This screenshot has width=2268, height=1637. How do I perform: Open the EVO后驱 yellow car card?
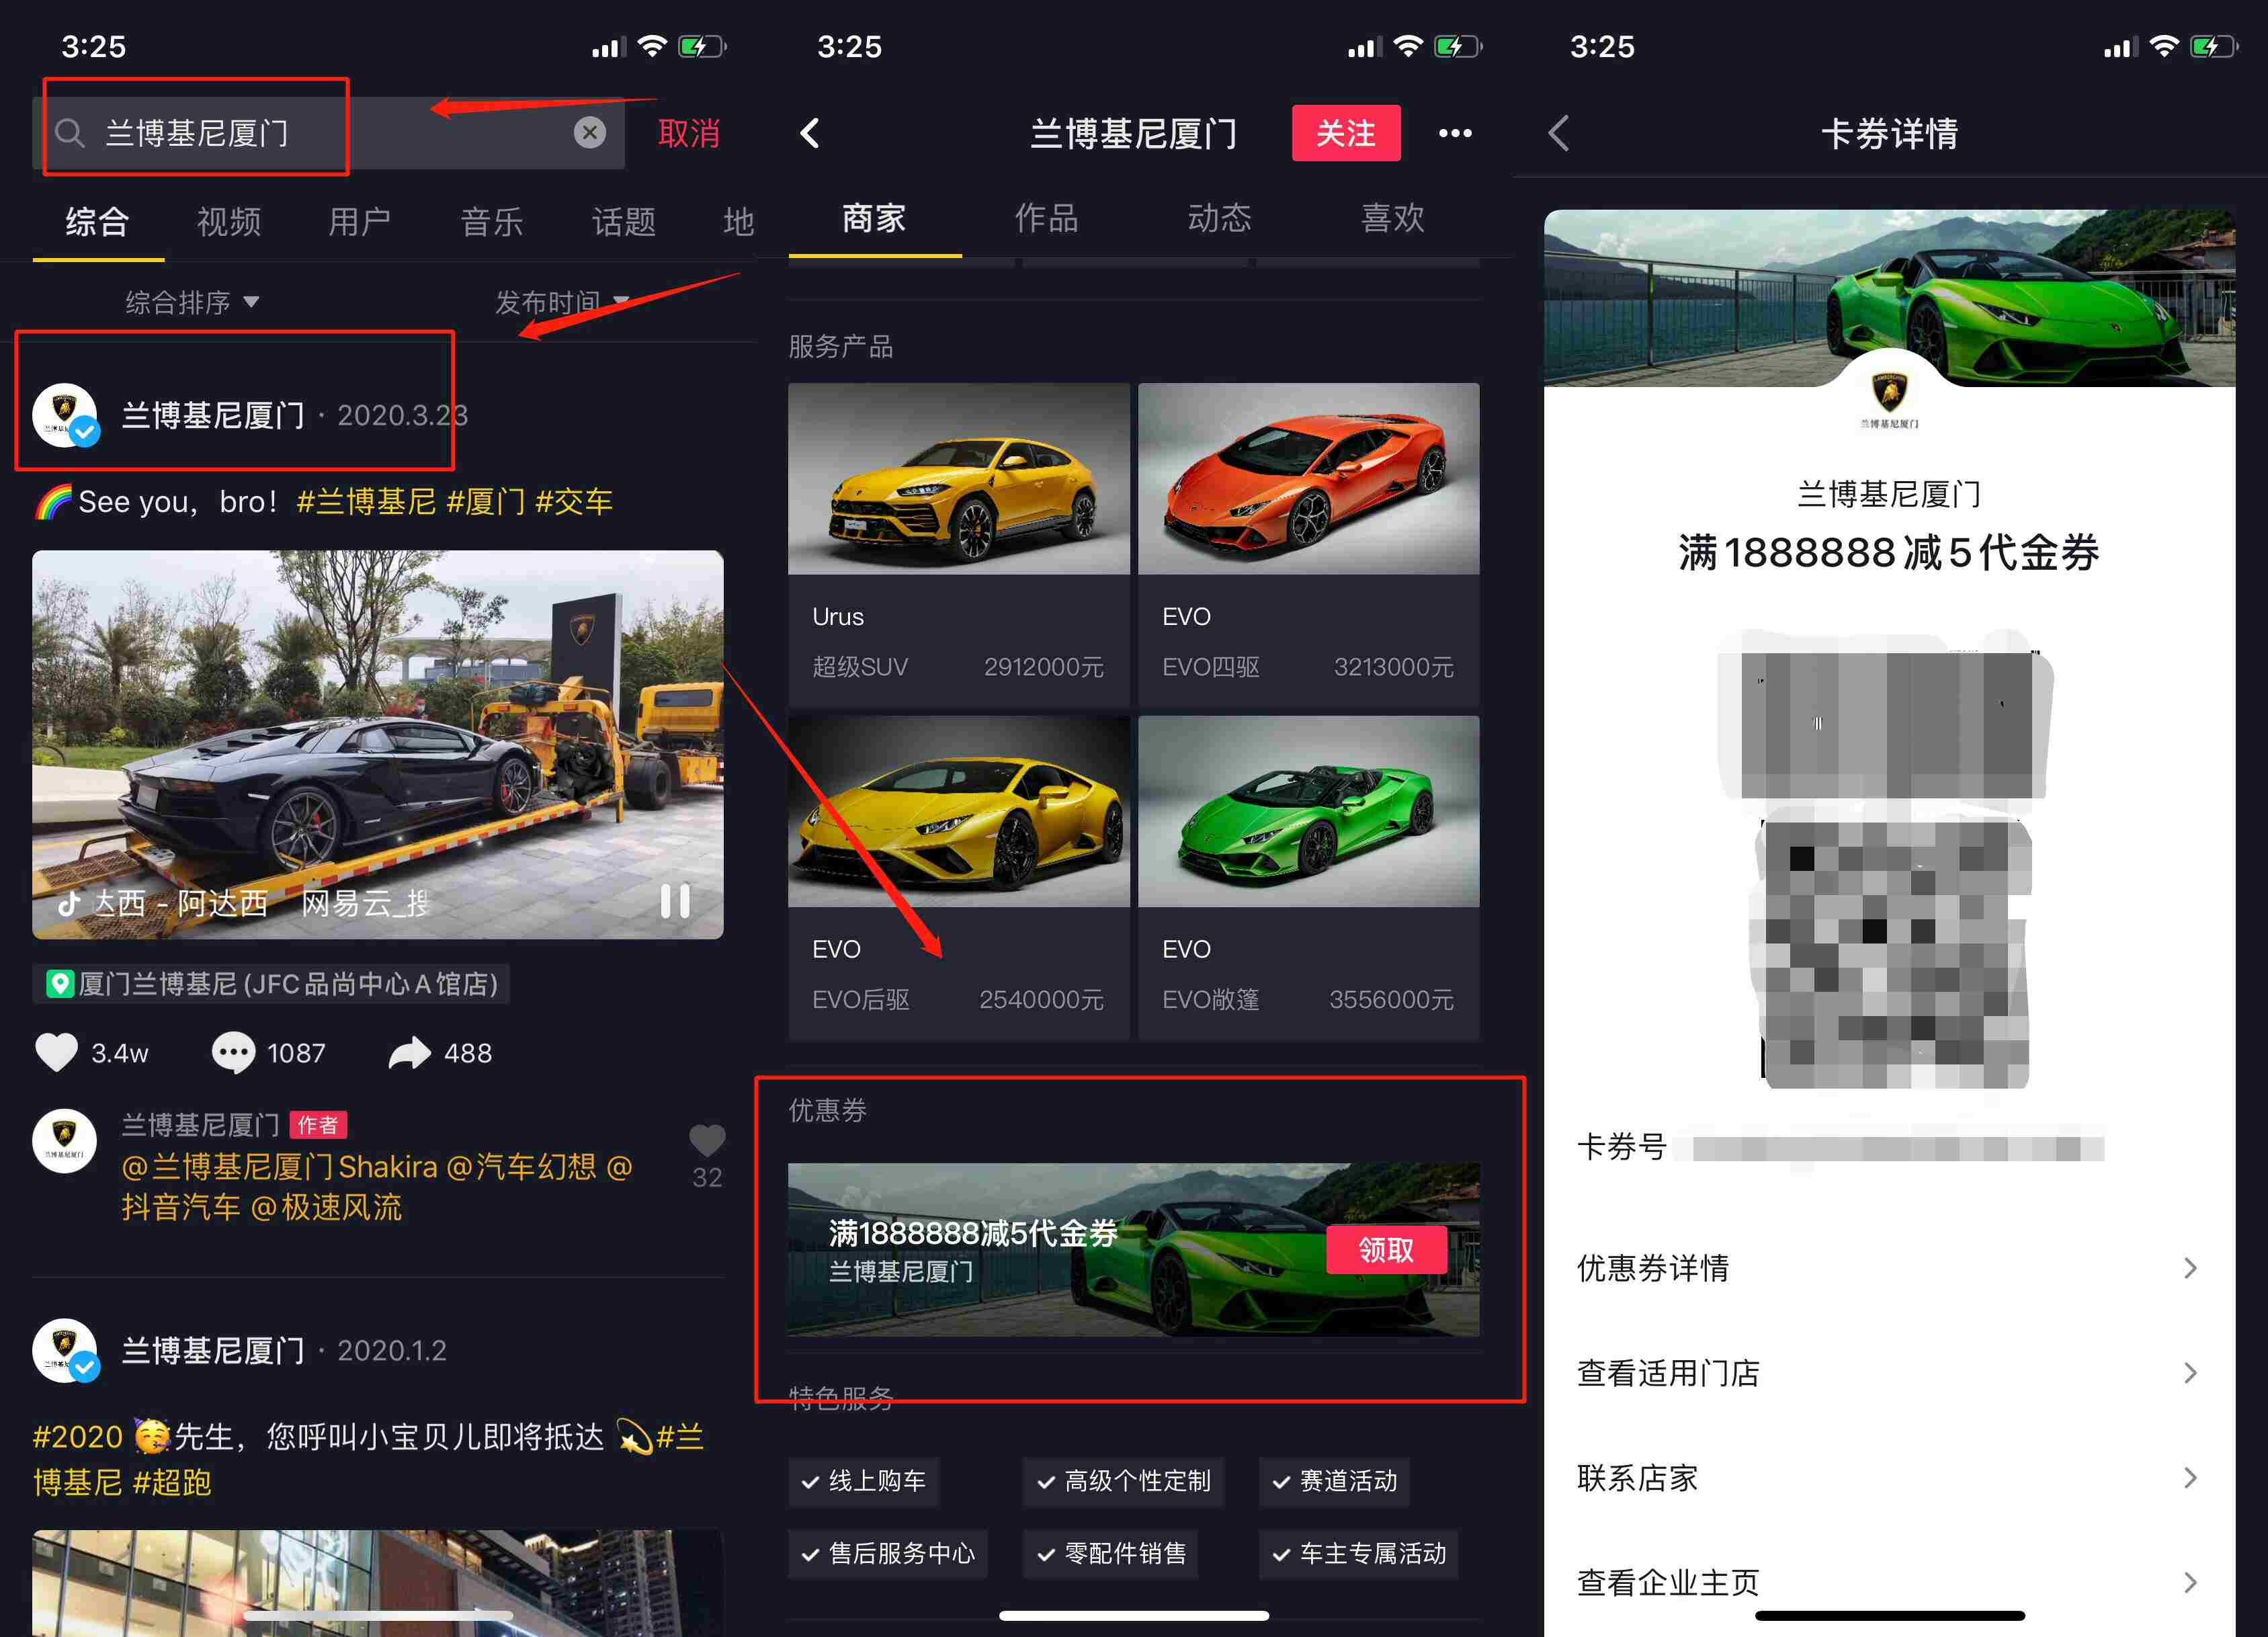(x=959, y=877)
